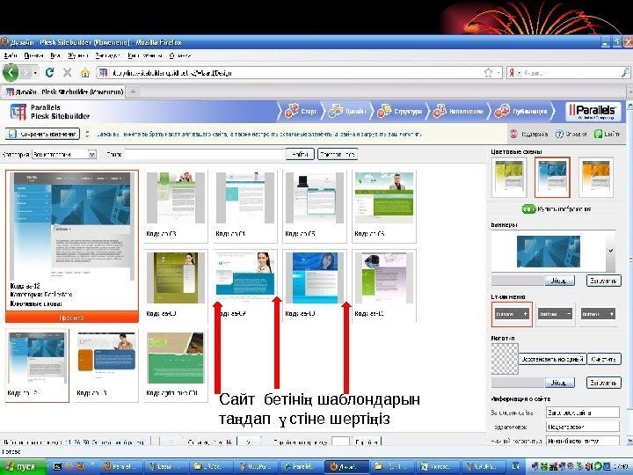
Task: Select the yellow-green color scheme
Action: [x=509, y=178]
